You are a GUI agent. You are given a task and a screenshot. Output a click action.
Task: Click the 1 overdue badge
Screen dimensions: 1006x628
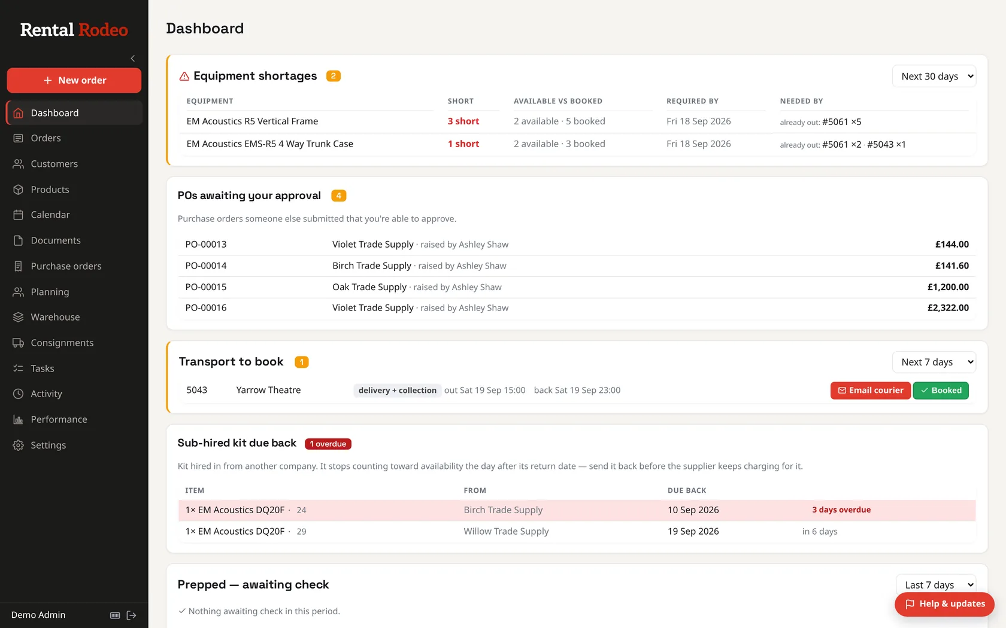point(328,444)
